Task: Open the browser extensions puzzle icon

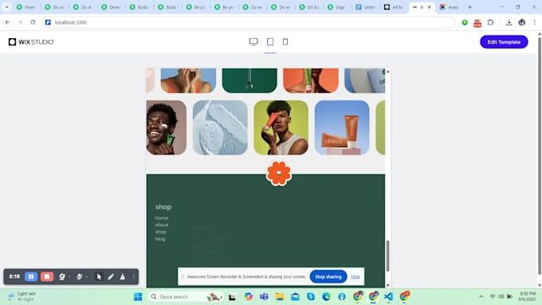Action: point(490,22)
